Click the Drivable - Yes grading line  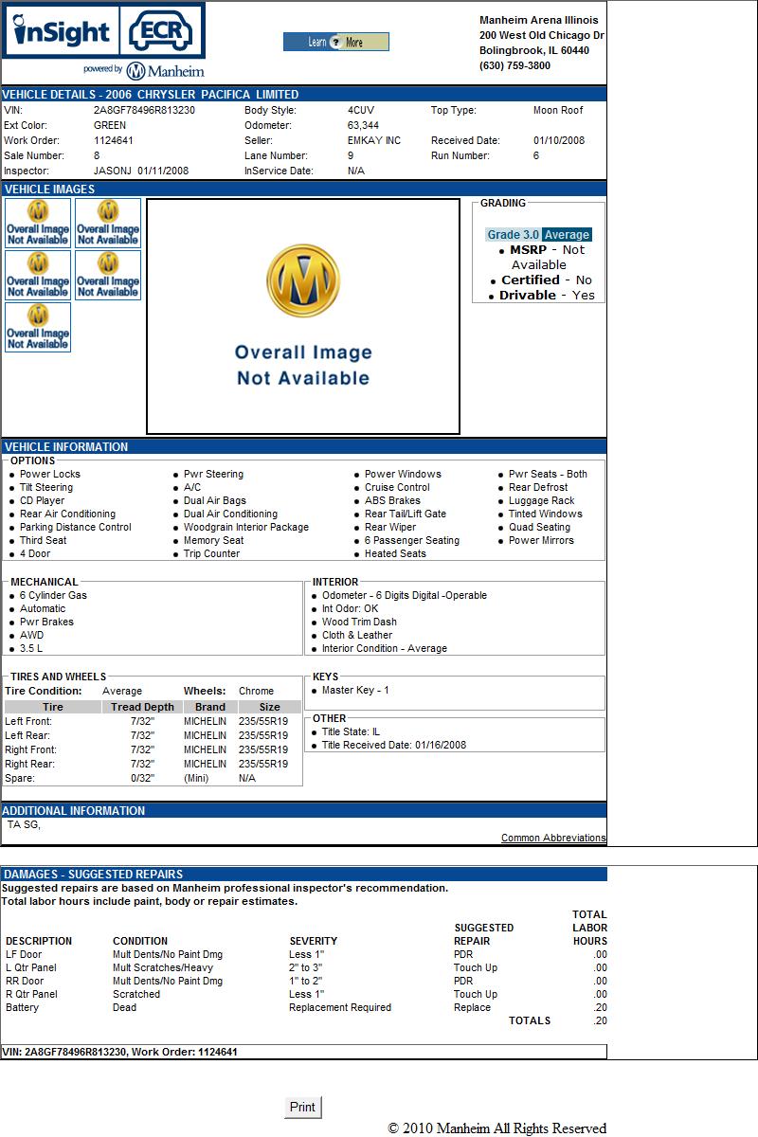click(548, 295)
